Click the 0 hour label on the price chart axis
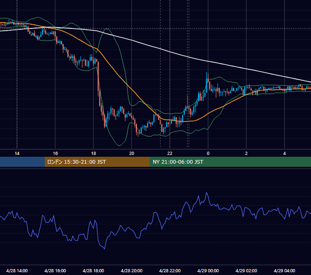The width and height of the screenshot is (311, 275). pyautogui.click(x=208, y=154)
